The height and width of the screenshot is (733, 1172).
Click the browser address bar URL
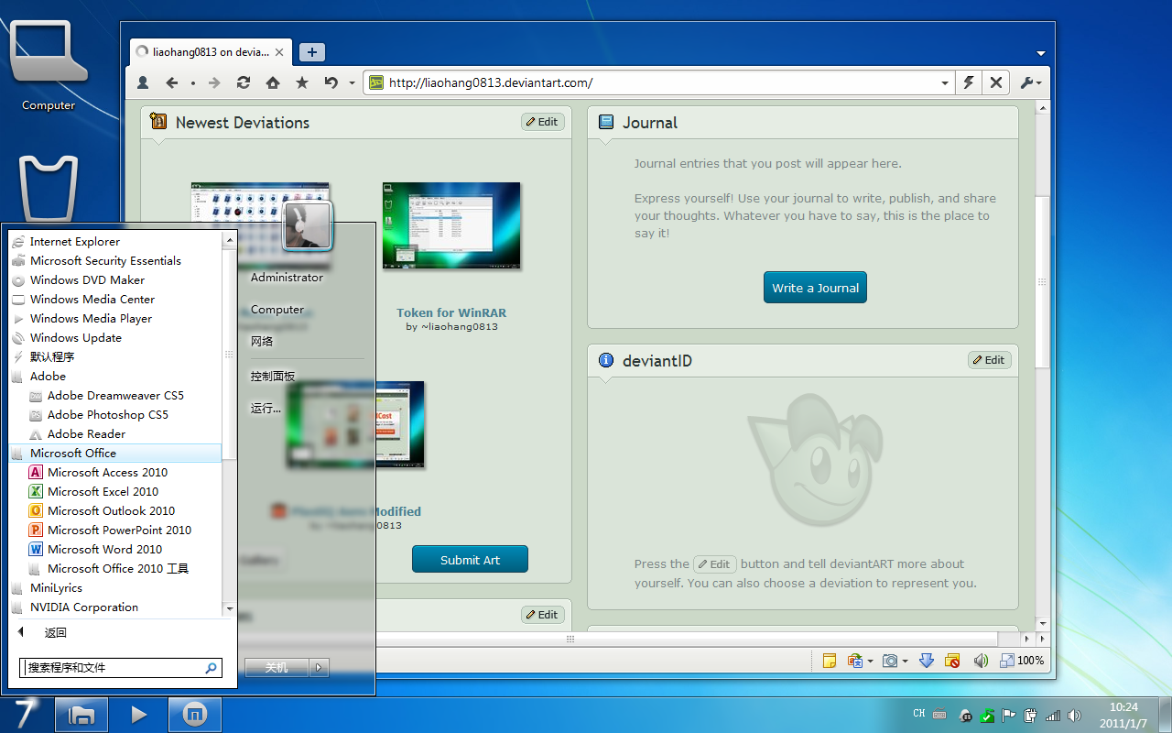pyautogui.click(x=491, y=82)
